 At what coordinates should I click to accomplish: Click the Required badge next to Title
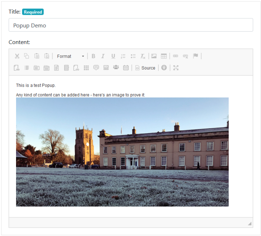tap(33, 12)
